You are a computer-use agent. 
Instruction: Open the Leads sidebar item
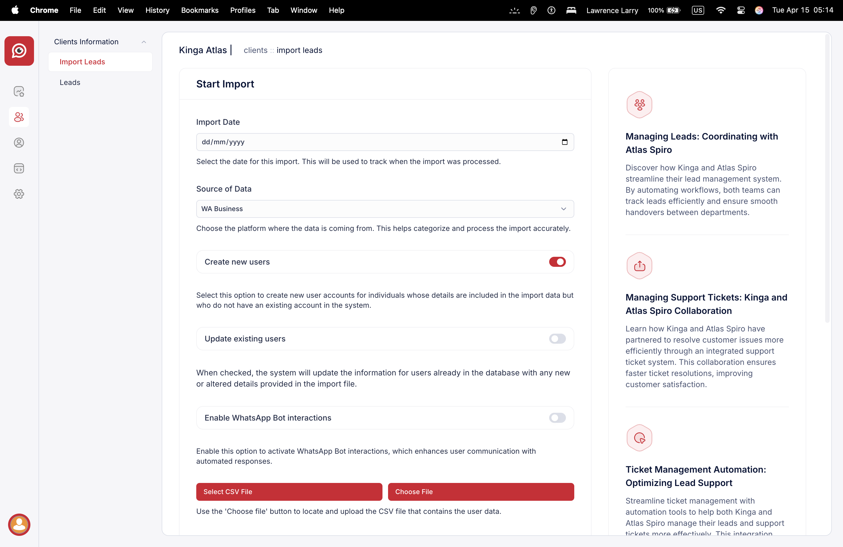[70, 82]
